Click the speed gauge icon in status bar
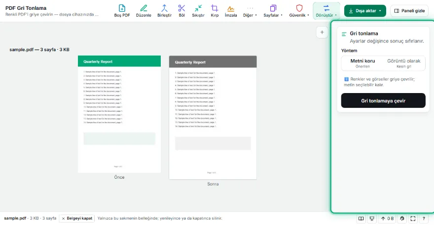Viewport: 434px width, 225px height. [402, 219]
